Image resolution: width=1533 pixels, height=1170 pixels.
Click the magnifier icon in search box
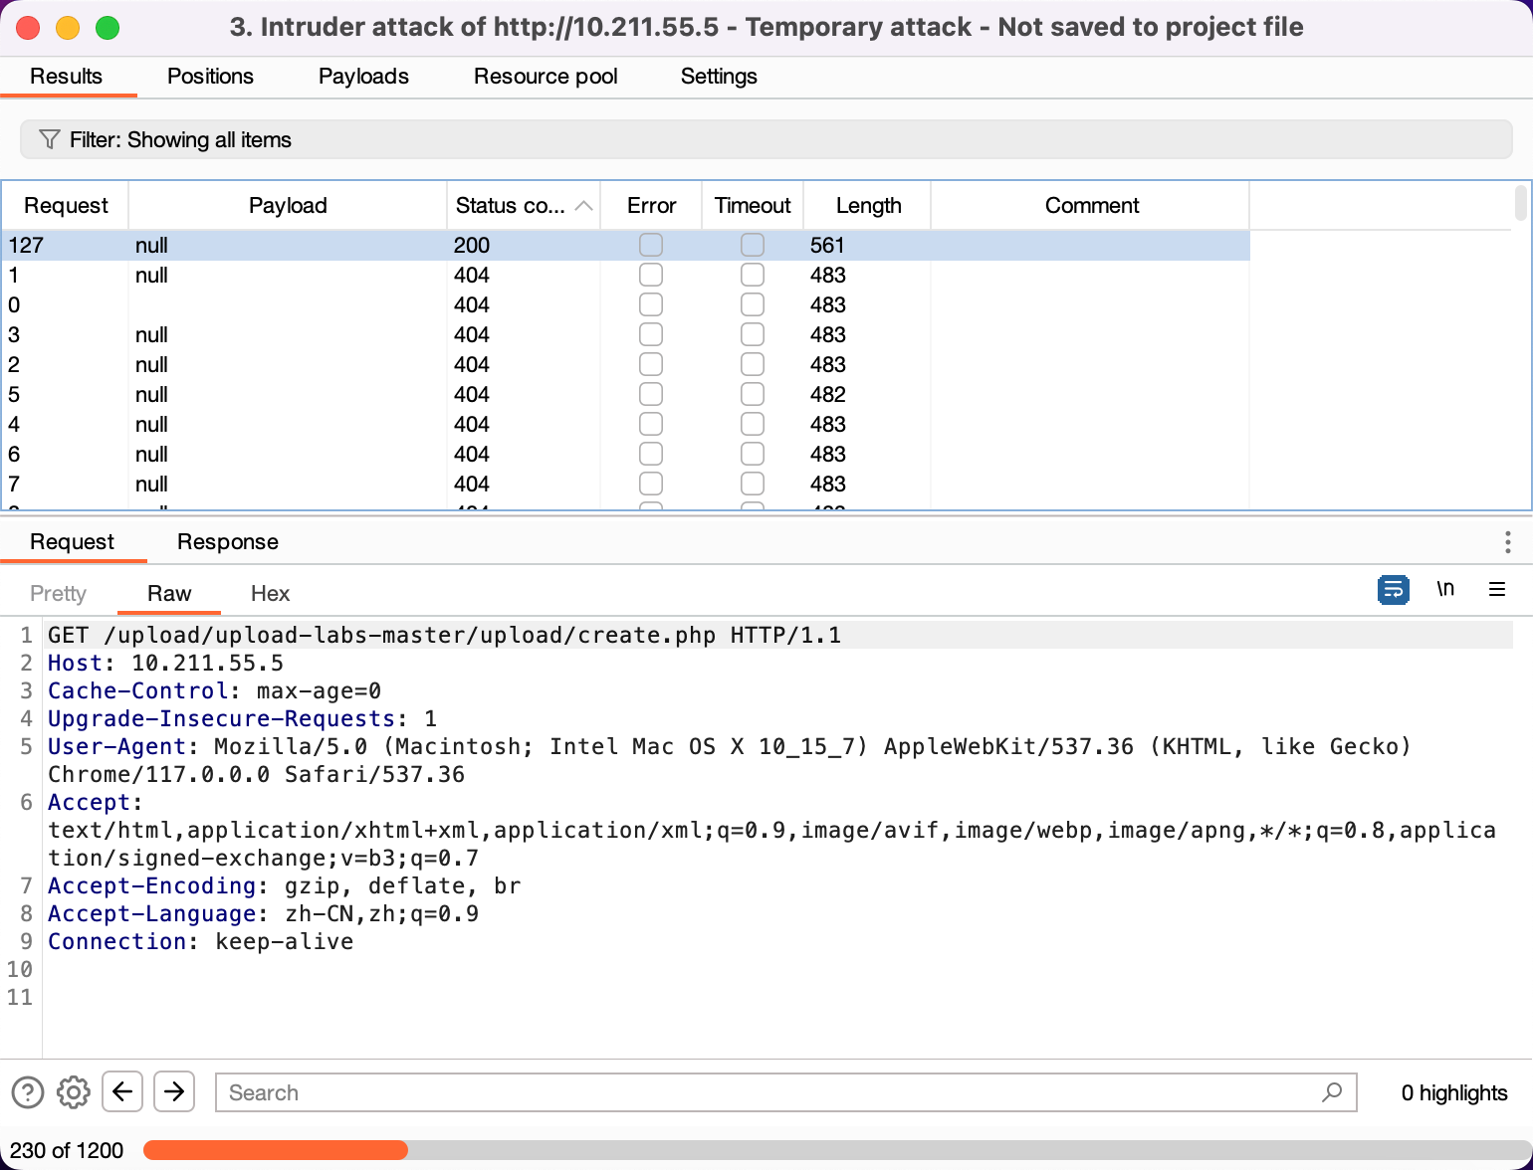1331,1092
